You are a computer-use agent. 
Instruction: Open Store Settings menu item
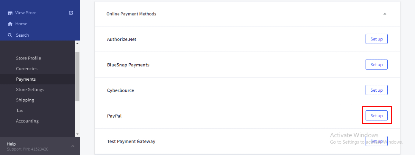coord(30,90)
